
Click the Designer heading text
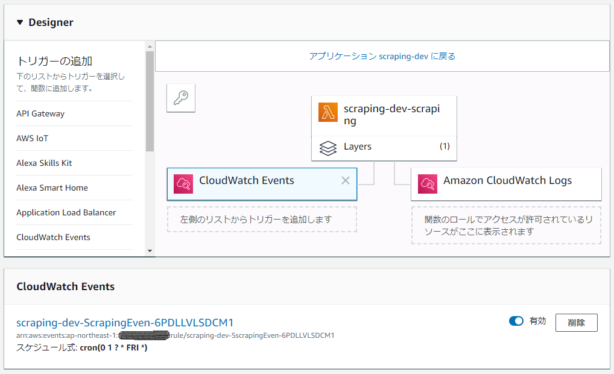51,22
